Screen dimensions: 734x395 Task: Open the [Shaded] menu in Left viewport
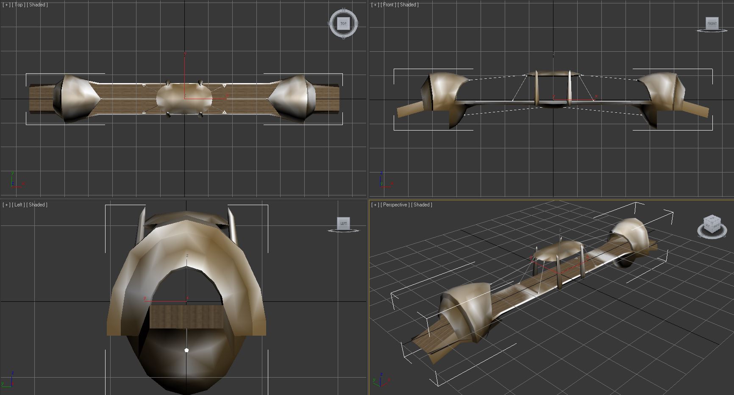37,205
